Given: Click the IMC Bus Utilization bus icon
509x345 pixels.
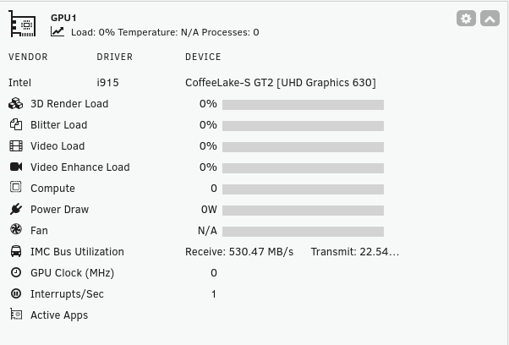Looking at the screenshot, I should coord(16,251).
